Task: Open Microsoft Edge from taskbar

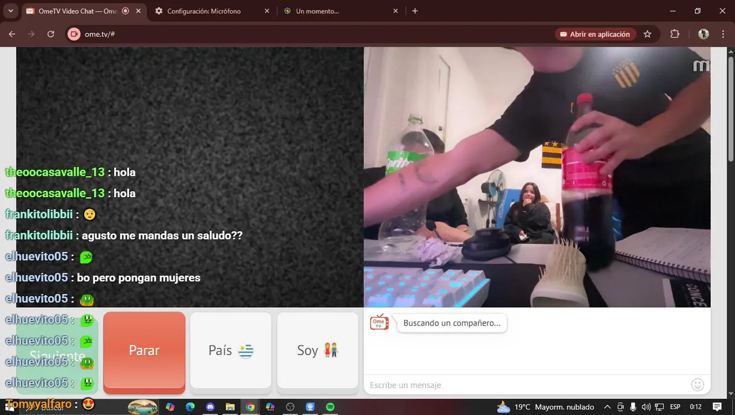Action: pyautogui.click(x=190, y=407)
